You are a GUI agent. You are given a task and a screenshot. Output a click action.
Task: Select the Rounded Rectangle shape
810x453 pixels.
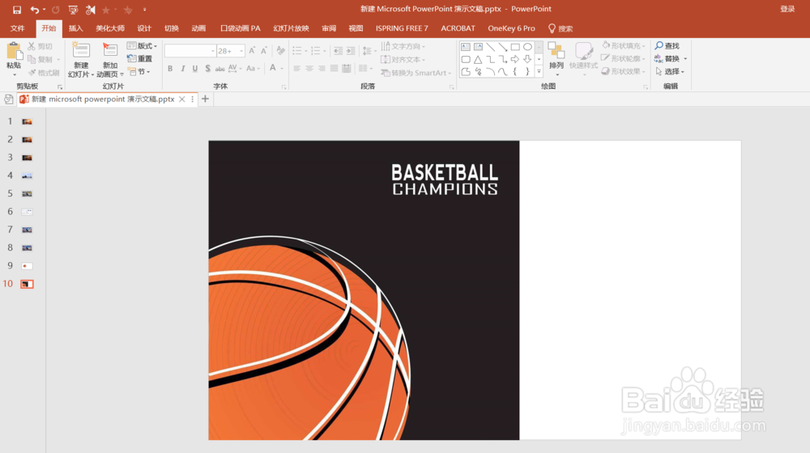point(466,59)
